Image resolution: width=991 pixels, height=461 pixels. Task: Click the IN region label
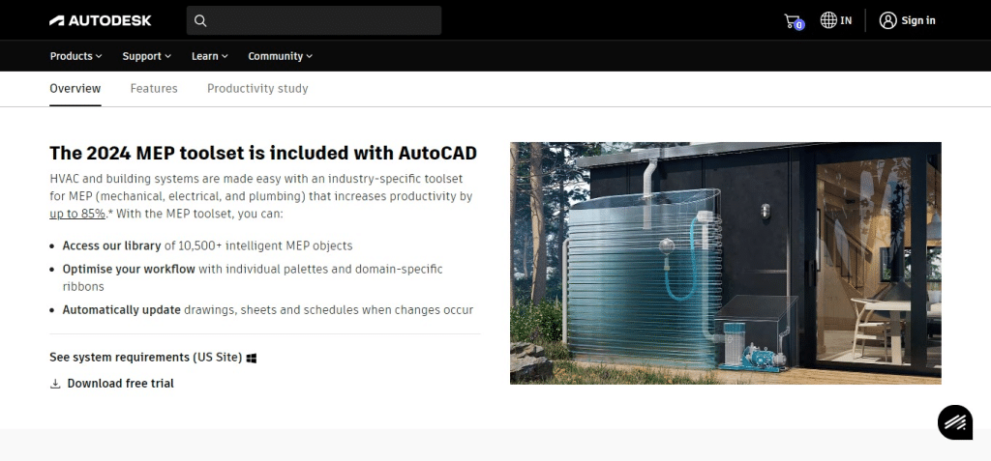[x=846, y=20]
